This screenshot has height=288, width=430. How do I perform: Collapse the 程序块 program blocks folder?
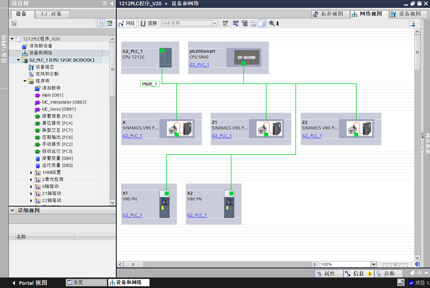[25, 81]
